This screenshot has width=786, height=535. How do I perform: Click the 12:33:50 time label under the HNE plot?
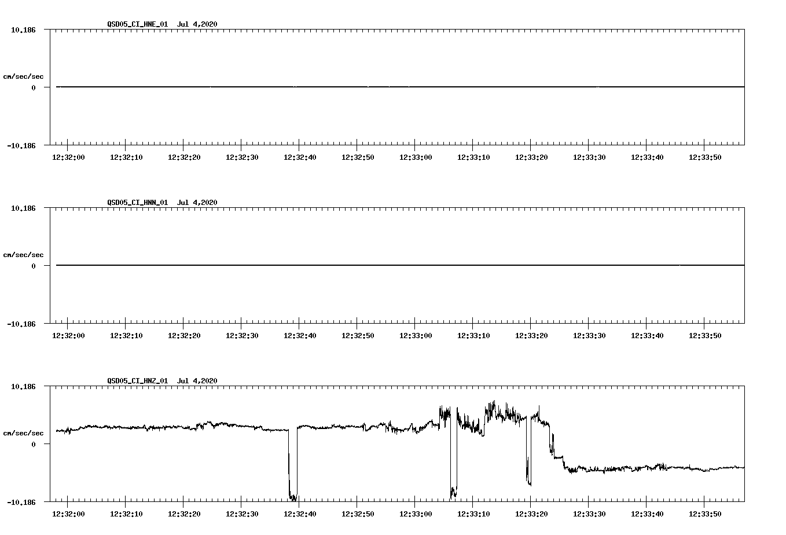[705, 157]
